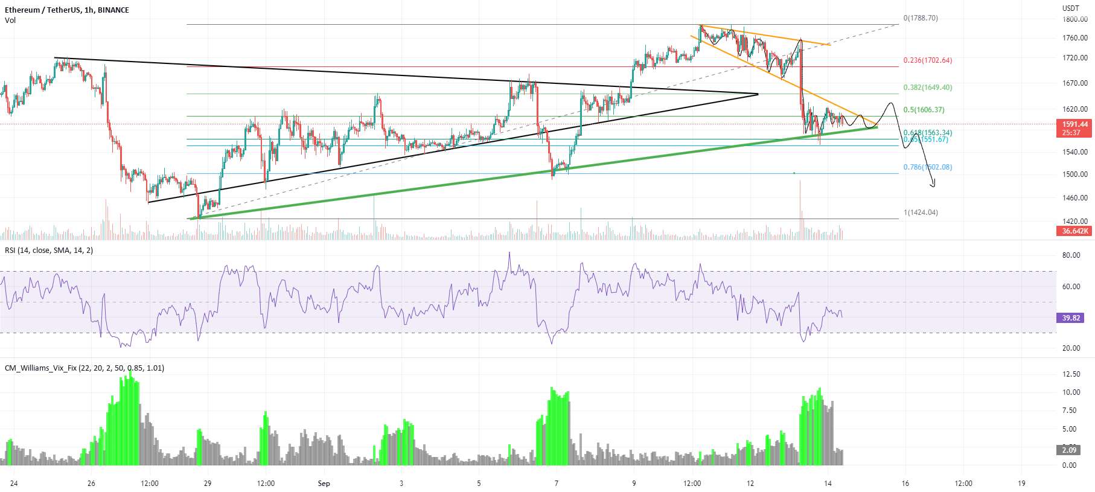
Task: Select the RSI (14, close, SMA, 14, 2) legend
Action: [49, 251]
